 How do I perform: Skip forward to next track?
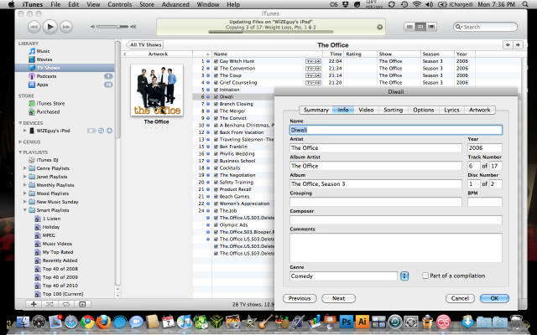pyautogui.click(x=66, y=27)
